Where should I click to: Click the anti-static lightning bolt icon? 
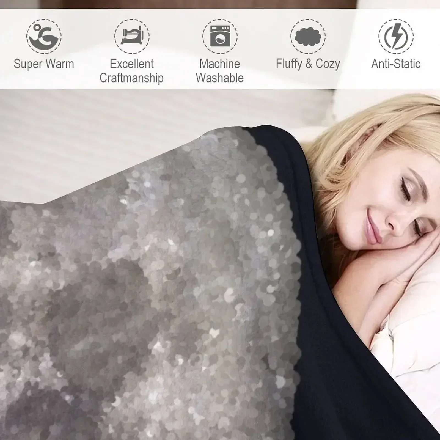point(396,36)
